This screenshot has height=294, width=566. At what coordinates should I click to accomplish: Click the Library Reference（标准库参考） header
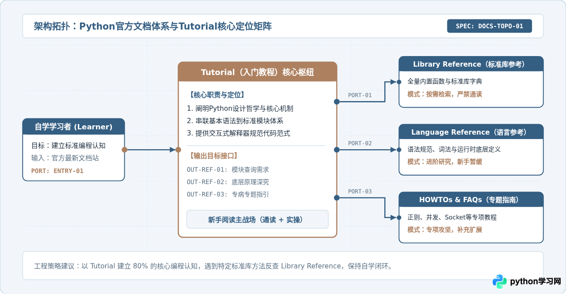click(471, 64)
